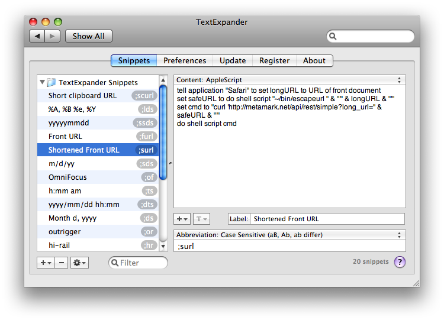The height and width of the screenshot is (320, 444).
Task: Select the yyyy/mm/dd hh:mm snippet
Action: tap(98, 204)
